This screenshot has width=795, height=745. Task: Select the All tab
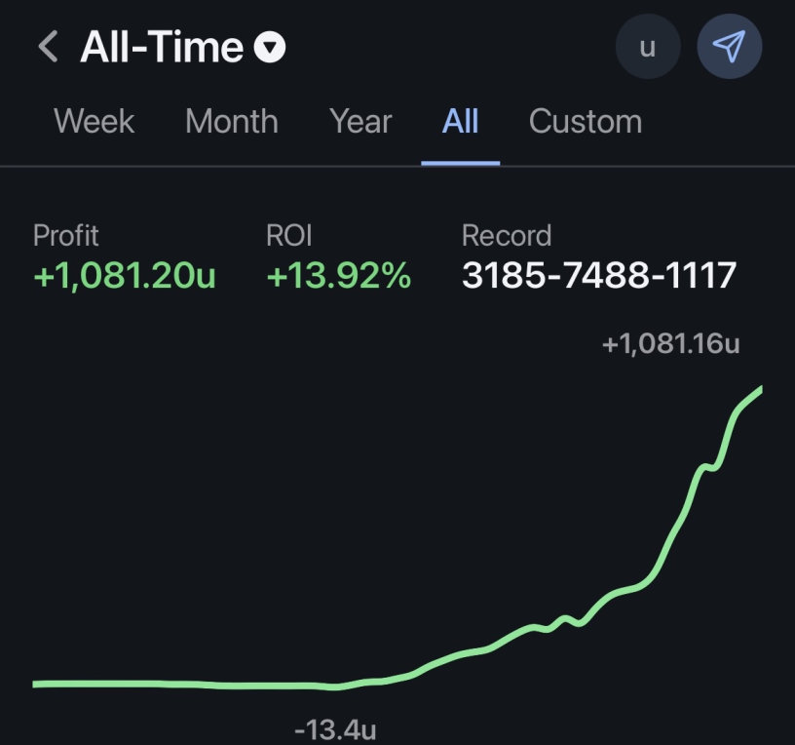click(460, 122)
